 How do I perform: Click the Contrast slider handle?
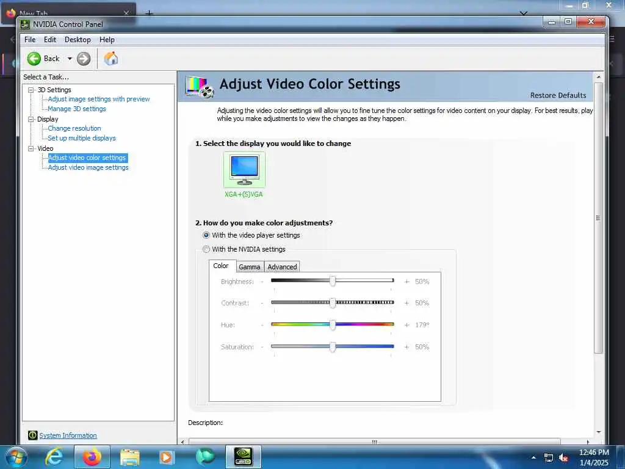(333, 303)
